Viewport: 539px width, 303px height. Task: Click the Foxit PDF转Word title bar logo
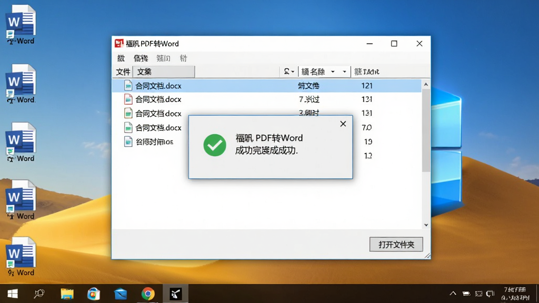[x=119, y=43]
